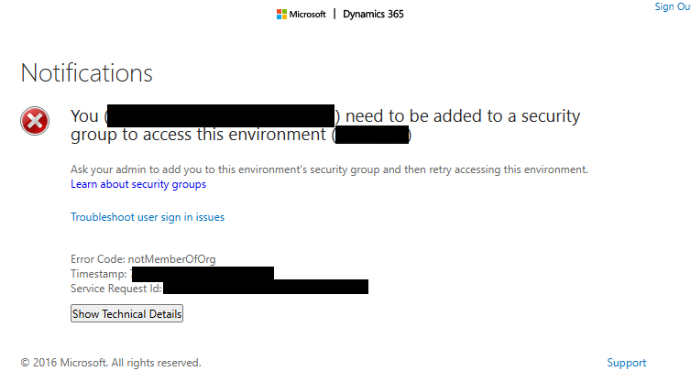Open Learn about security groups link
This screenshot has width=691, height=371.
pyautogui.click(x=138, y=184)
